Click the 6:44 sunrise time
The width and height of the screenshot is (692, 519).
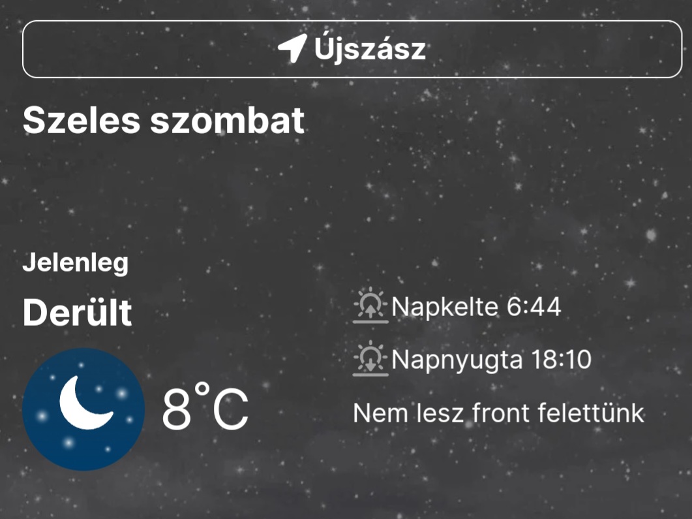(534, 307)
